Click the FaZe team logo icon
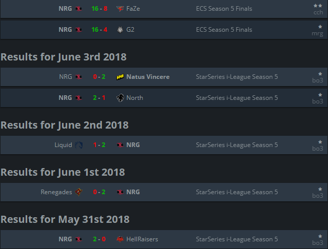328x249 pixels. click(x=120, y=9)
